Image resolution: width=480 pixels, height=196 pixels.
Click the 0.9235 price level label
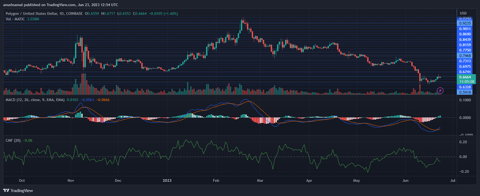[465, 23]
